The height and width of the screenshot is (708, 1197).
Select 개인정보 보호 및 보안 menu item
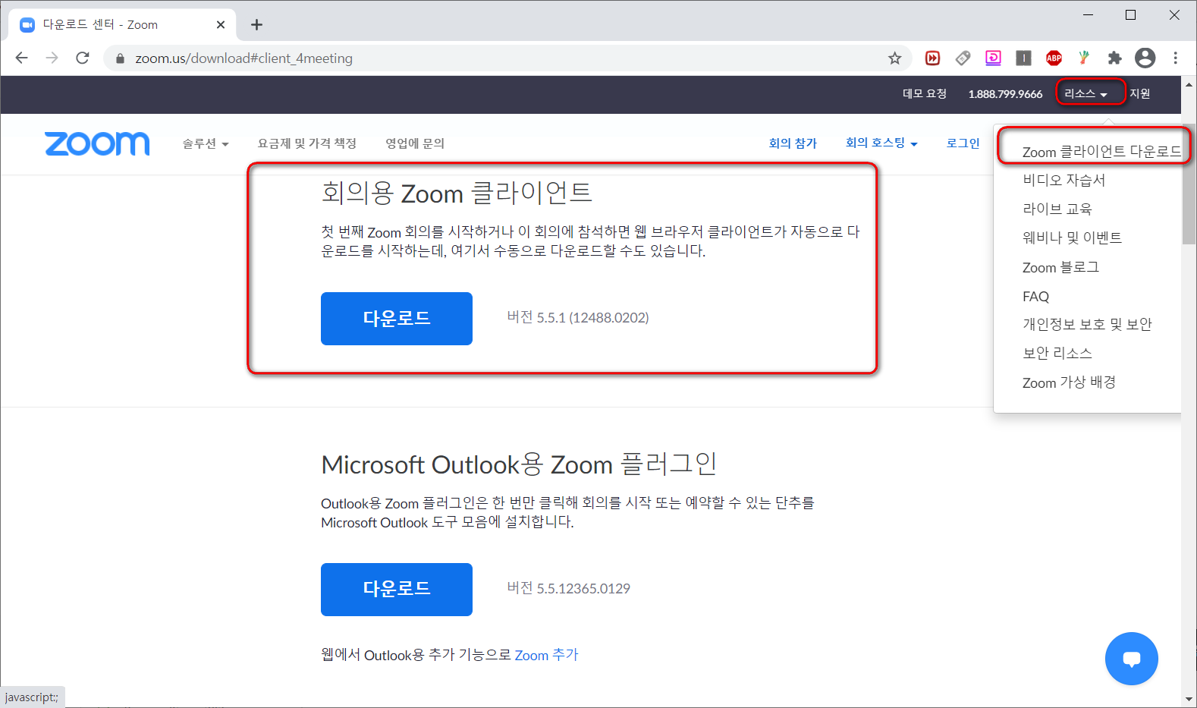(1087, 324)
